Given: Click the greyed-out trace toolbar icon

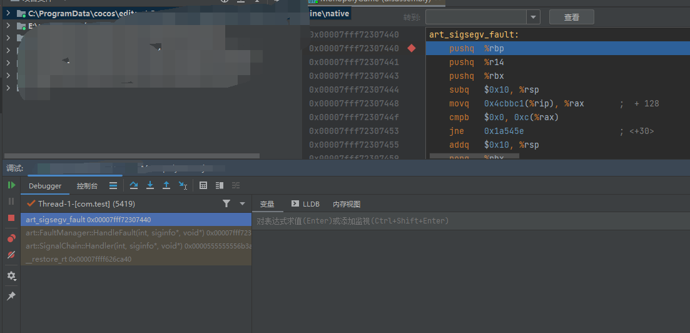Looking at the screenshot, I should (236, 185).
